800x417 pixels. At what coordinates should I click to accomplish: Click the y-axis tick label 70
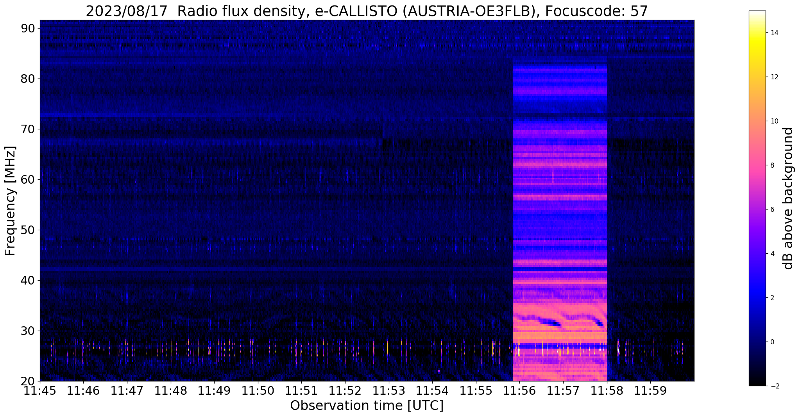[x=28, y=129]
